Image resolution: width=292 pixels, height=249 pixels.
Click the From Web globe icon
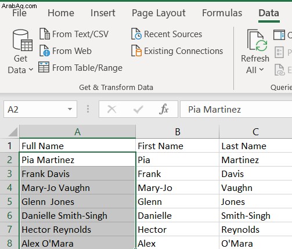[45, 50]
